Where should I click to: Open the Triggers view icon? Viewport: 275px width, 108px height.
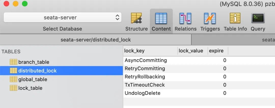[210, 19]
